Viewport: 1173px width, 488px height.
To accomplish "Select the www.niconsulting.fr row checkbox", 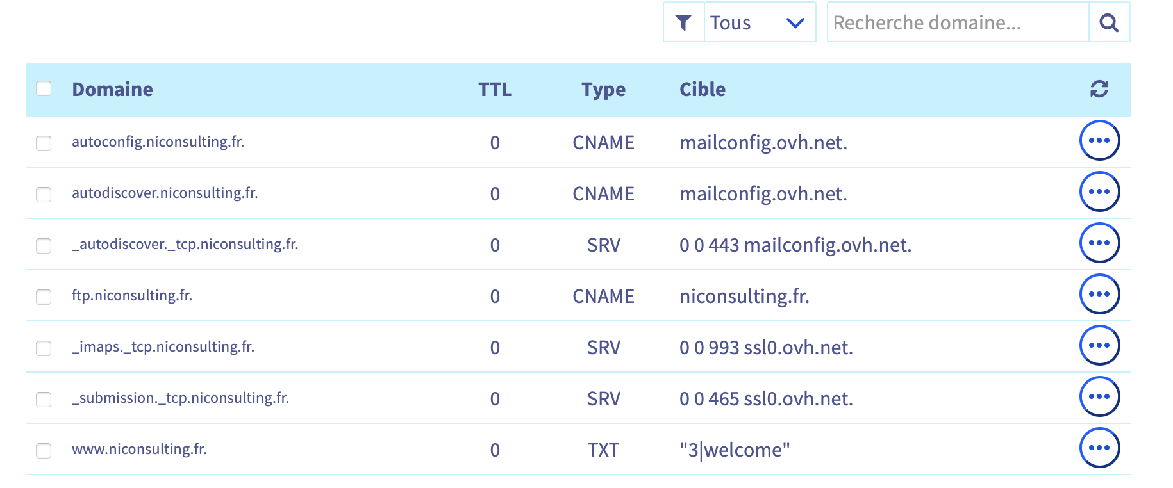I will click(44, 450).
